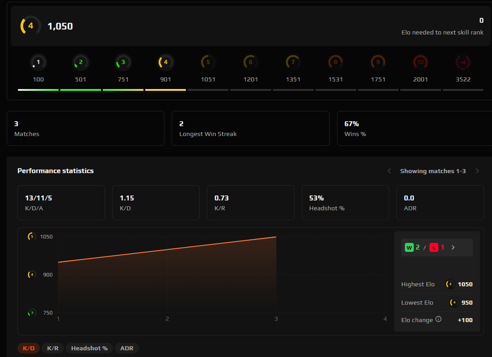Image resolution: width=492 pixels, height=357 pixels.
Task: Select the level 1 skill rank icon
Action: point(38,62)
